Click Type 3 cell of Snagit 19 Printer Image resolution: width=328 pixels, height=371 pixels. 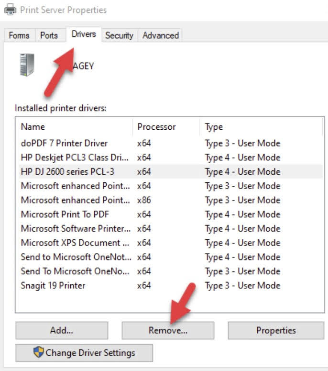pyautogui.click(x=243, y=285)
